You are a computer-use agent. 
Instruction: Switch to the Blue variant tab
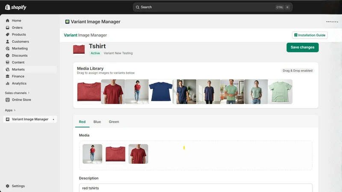pyautogui.click(x=97, y=122)
